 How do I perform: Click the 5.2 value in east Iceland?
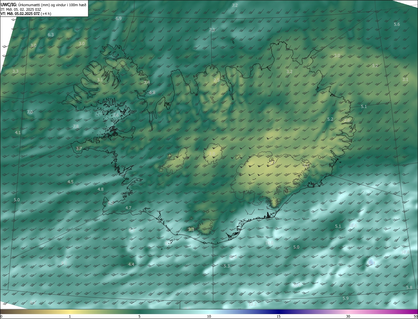coord(330,119)
